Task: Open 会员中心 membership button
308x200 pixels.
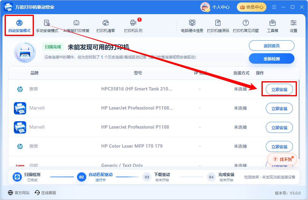Action: (252, 7)
